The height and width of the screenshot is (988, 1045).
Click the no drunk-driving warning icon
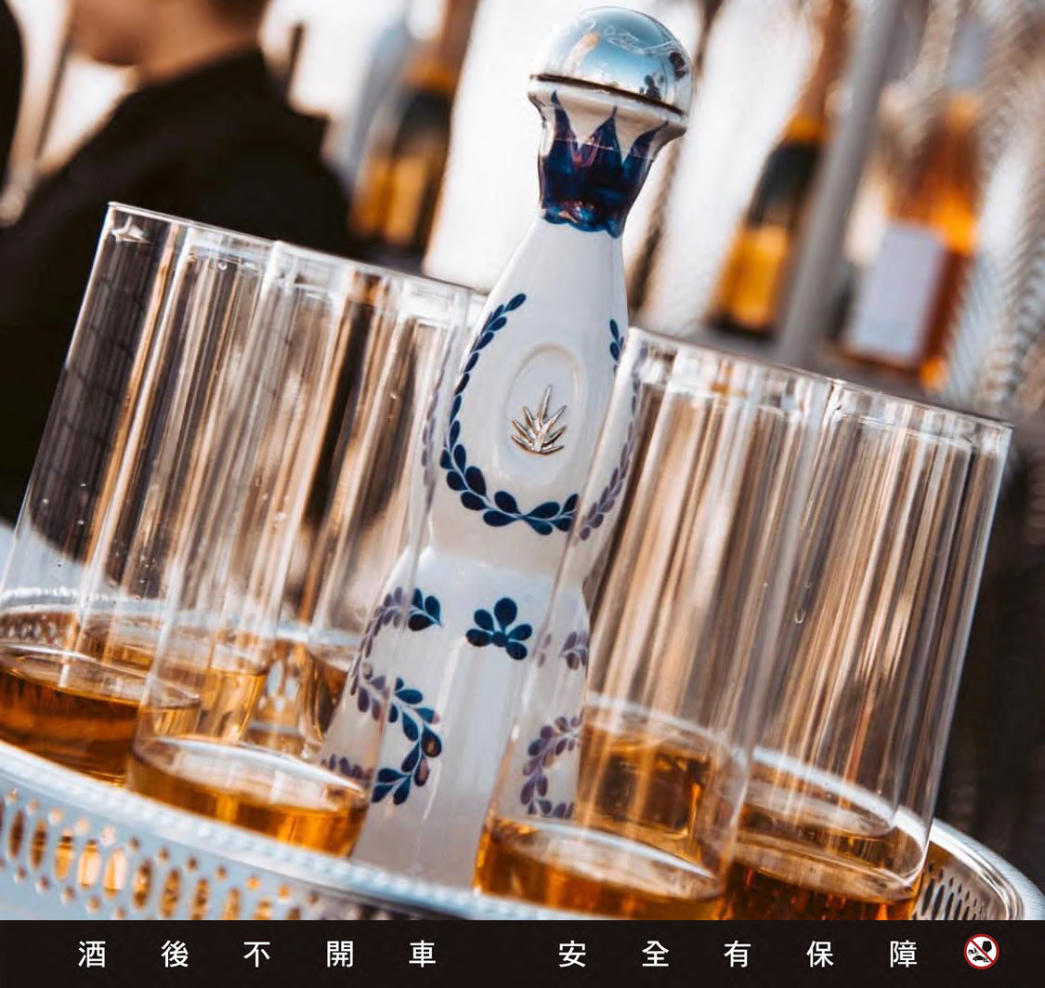pos(981,952)
